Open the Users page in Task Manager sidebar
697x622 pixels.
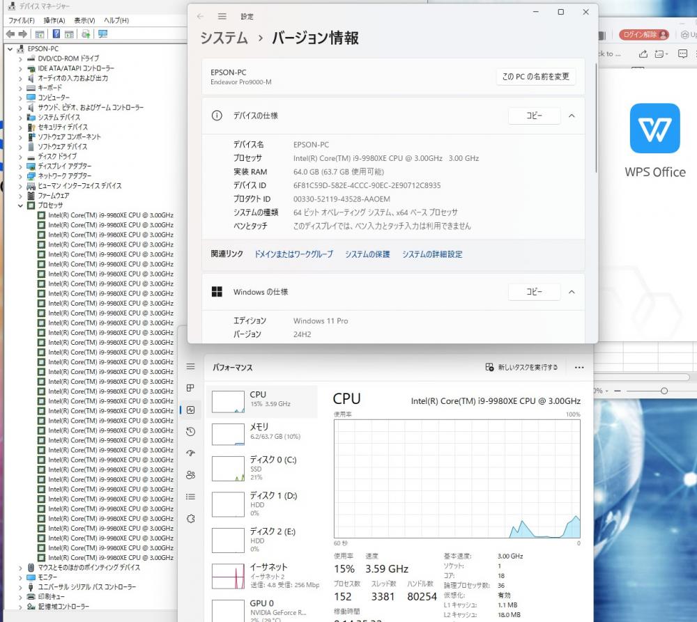click(x=191, y=475)
